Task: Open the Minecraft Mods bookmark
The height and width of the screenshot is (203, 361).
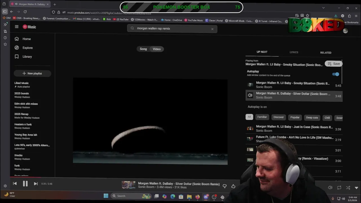Action: pos(238,21)
